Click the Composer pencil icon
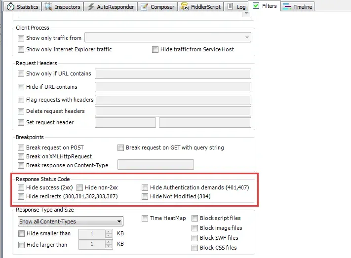This screenshot has width=351, height=258. click(144, 7)
